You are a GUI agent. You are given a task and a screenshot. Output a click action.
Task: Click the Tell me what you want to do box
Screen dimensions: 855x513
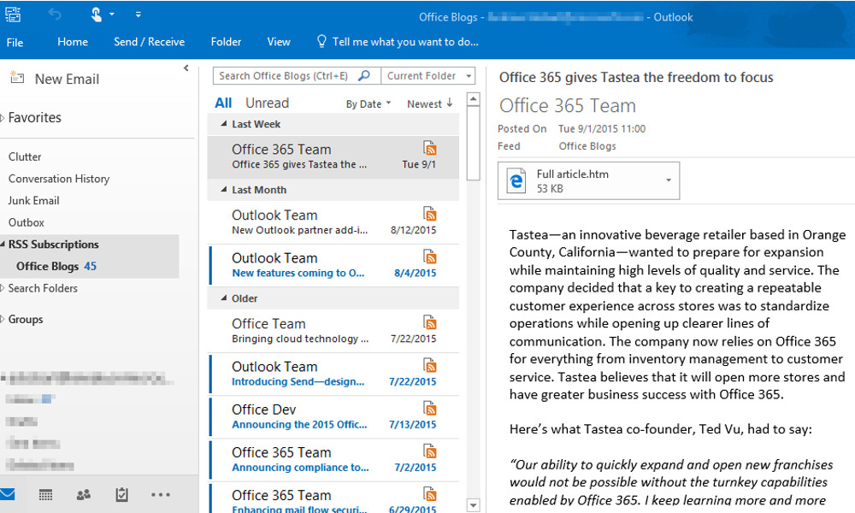398,42
